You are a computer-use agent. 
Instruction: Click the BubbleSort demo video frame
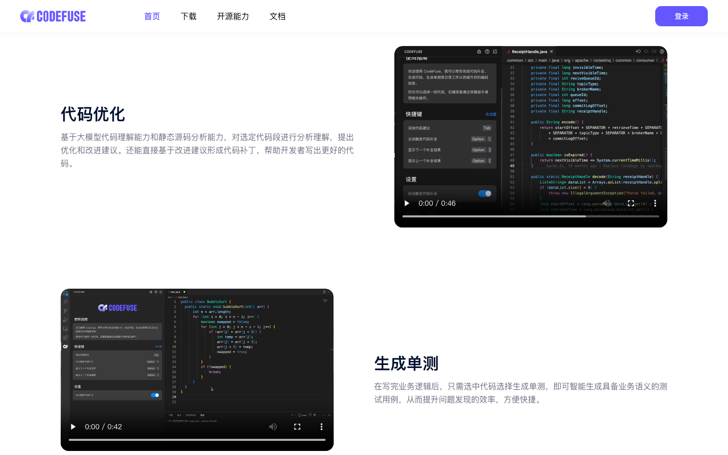click(197, 370)
